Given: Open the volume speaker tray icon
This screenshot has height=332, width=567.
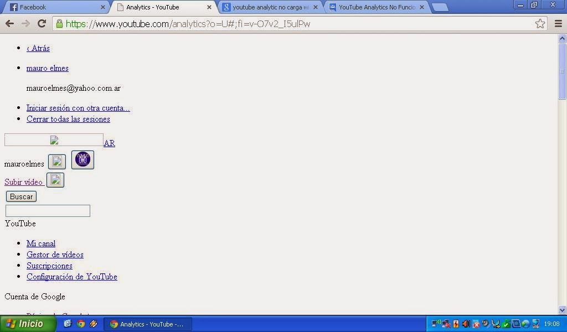Looking at the screenshot, I should point(466,324).
